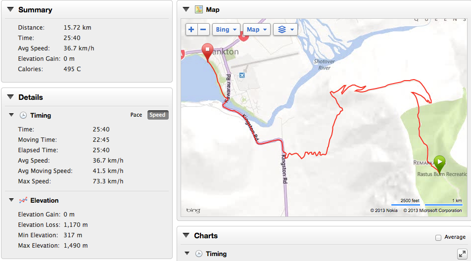Switch timing display to Speed

(157, 115)
